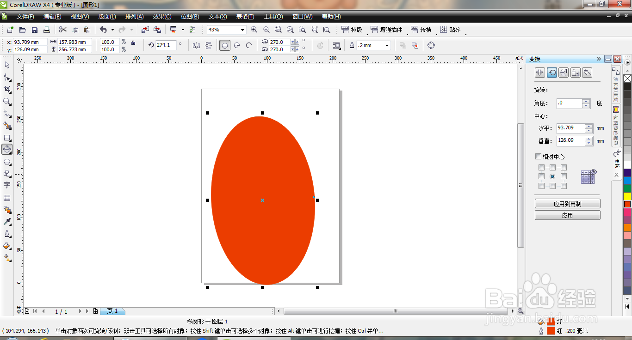The height and width of the screenshot is (340, 632).
Task: Select the Pick tool in toolbox
Action: click(7, 65)
